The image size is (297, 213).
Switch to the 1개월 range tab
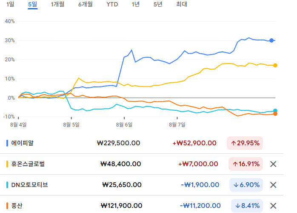(57, 4)
